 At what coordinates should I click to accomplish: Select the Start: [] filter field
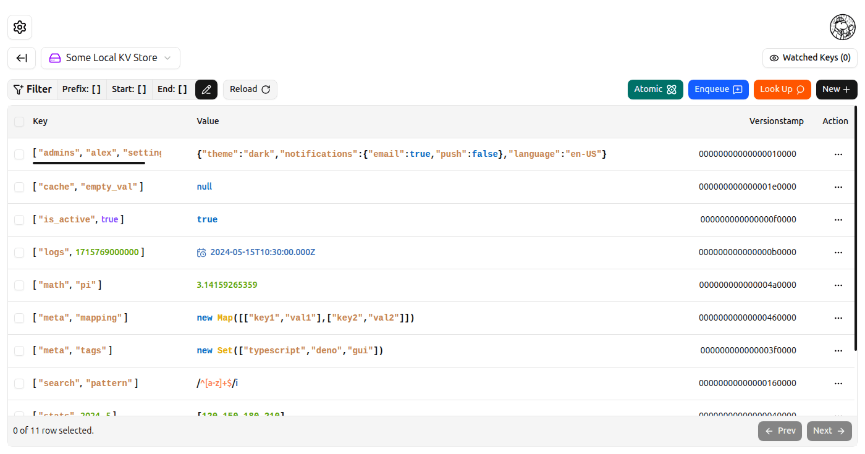tap(129, 90)
